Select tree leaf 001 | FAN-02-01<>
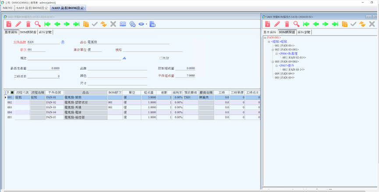 294,58
